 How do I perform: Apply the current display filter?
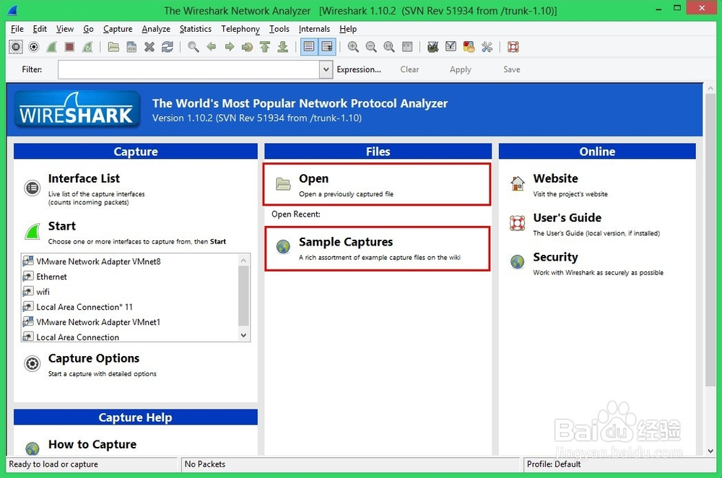pos(460,69)
